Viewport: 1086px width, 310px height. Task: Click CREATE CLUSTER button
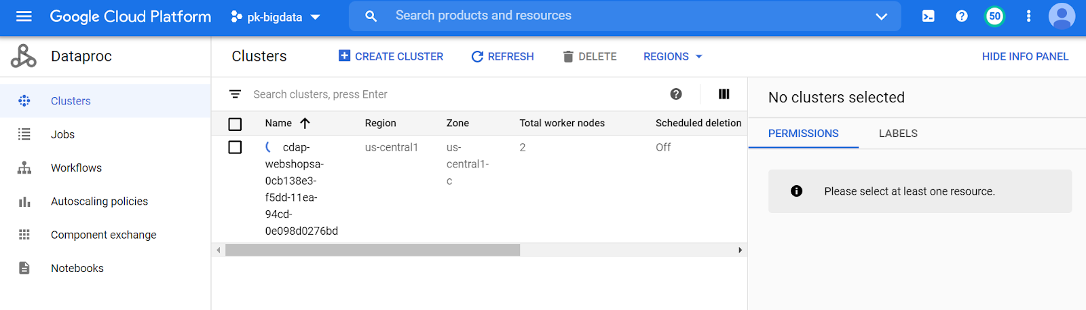coord(391,56)
